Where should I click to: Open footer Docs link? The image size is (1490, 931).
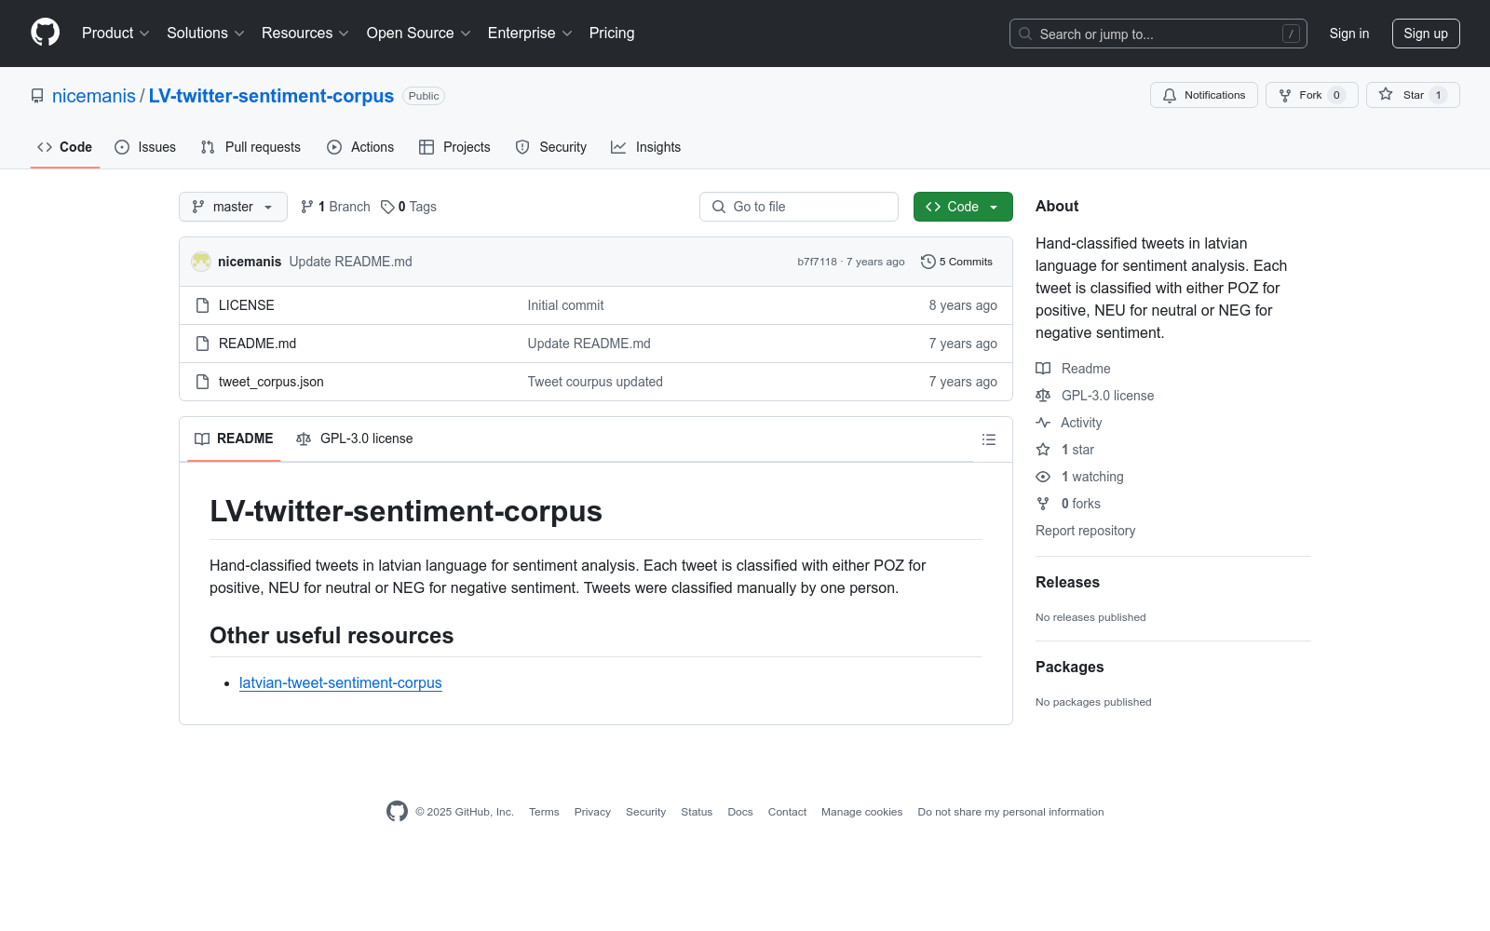740,812
